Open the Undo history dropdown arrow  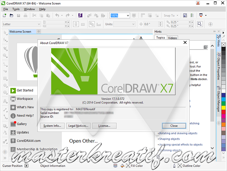click(x=62, y=15)
